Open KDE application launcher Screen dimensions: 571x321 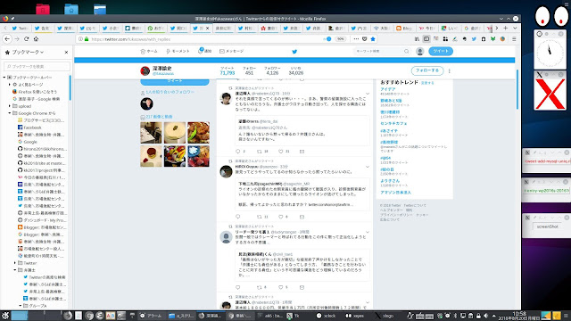tap(4, 316)
